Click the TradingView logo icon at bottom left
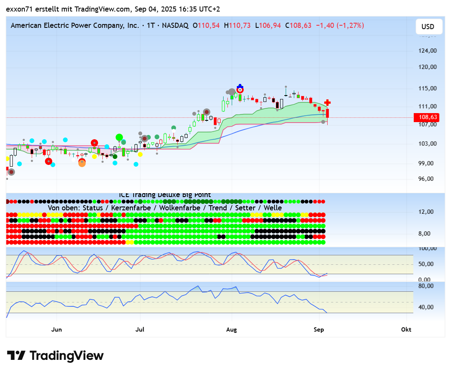This screenshot has height=374, width=451. point(16,356)
